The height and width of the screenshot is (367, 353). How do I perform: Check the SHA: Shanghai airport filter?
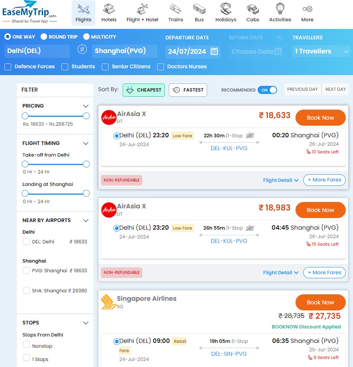click(26, 290)
